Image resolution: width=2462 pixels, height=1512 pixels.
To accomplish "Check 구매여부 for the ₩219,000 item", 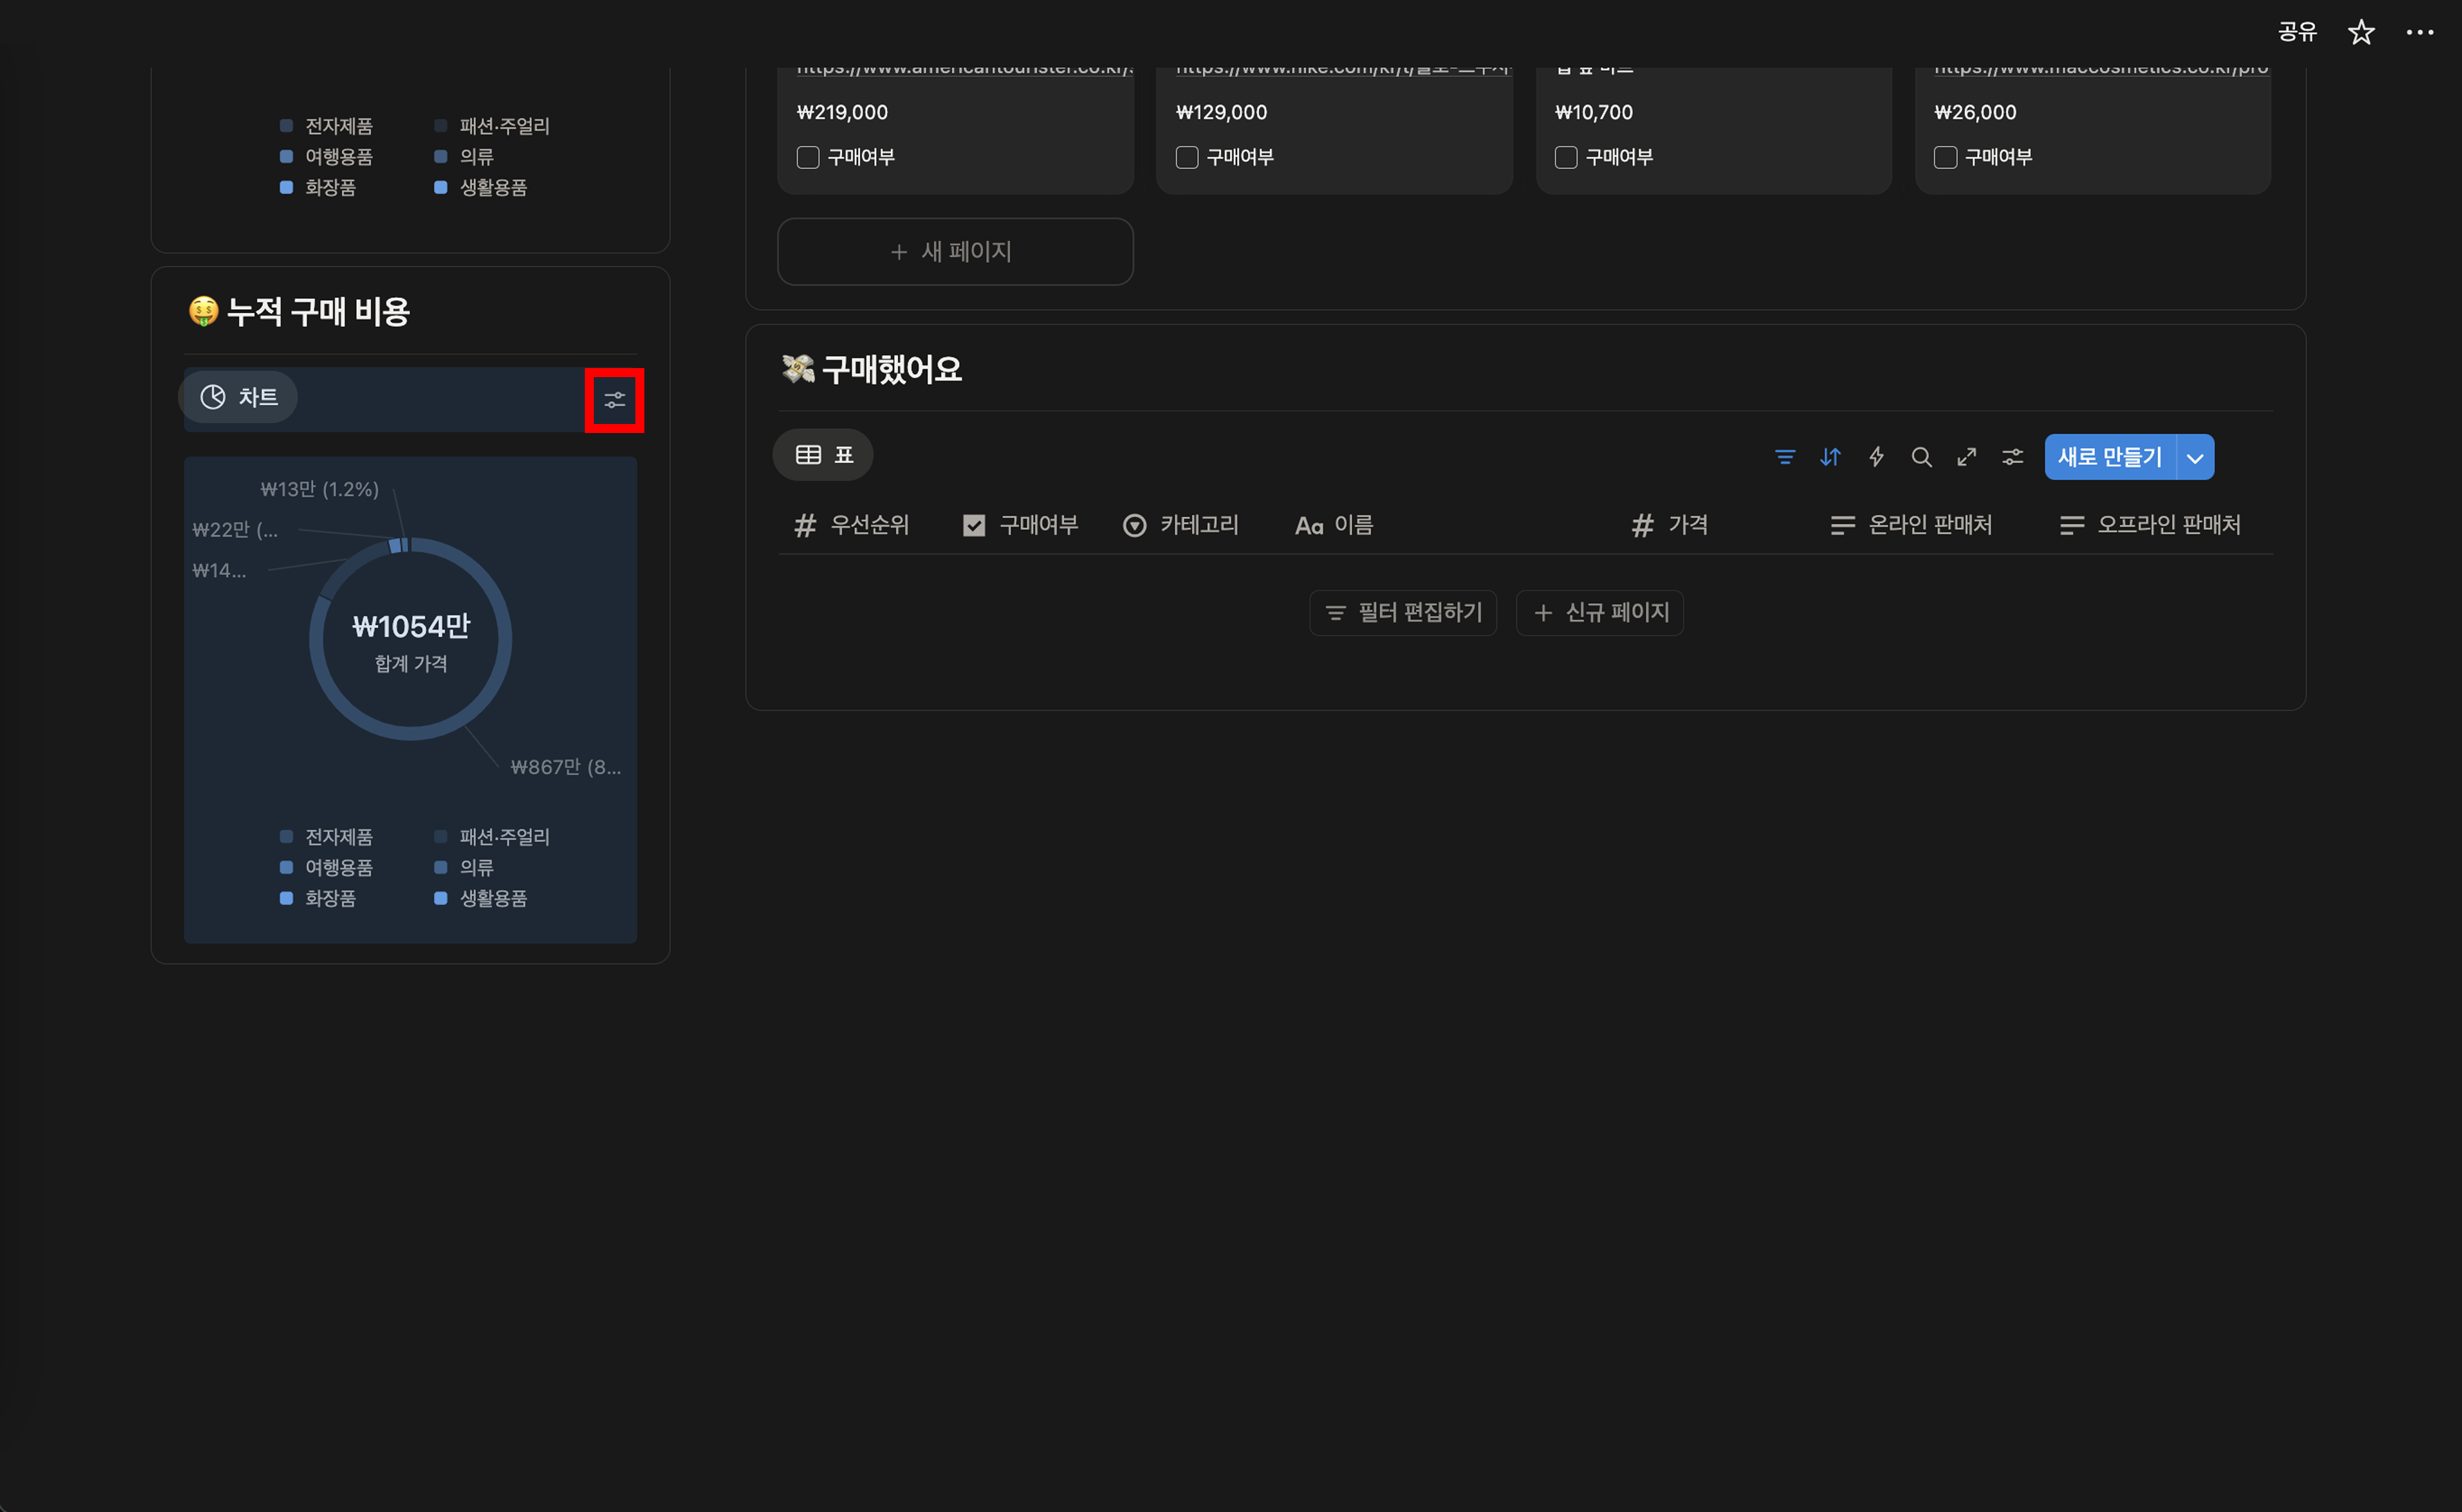I will 808,157.
